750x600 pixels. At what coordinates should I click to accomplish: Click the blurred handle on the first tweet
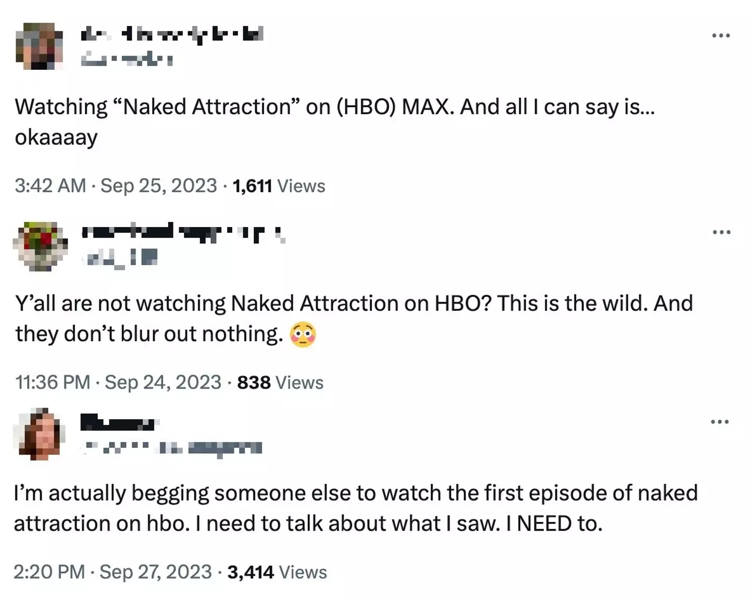click(x=127, y=59)
